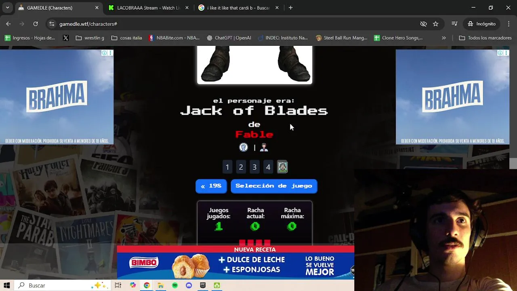
Task: Click the info icon on right Brahma ad
Action: point(500,53)
